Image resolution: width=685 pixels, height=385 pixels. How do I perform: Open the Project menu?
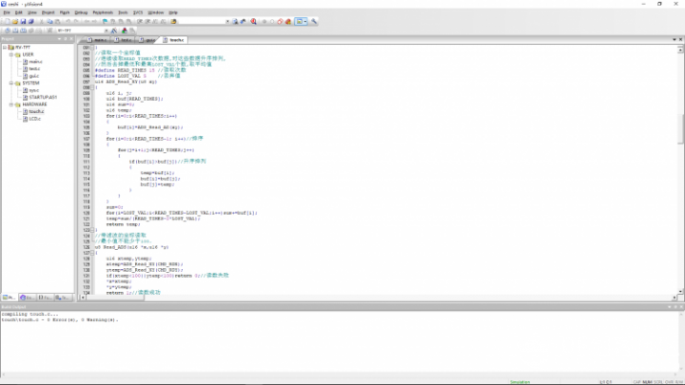click(49, 12)
